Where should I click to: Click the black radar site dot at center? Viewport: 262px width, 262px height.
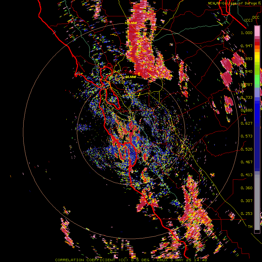coord(131,131)
